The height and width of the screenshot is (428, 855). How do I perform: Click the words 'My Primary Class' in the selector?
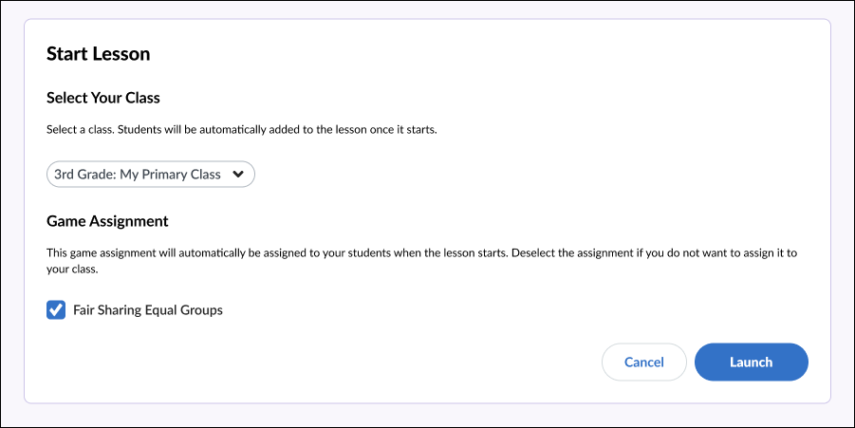pos(170,175)
